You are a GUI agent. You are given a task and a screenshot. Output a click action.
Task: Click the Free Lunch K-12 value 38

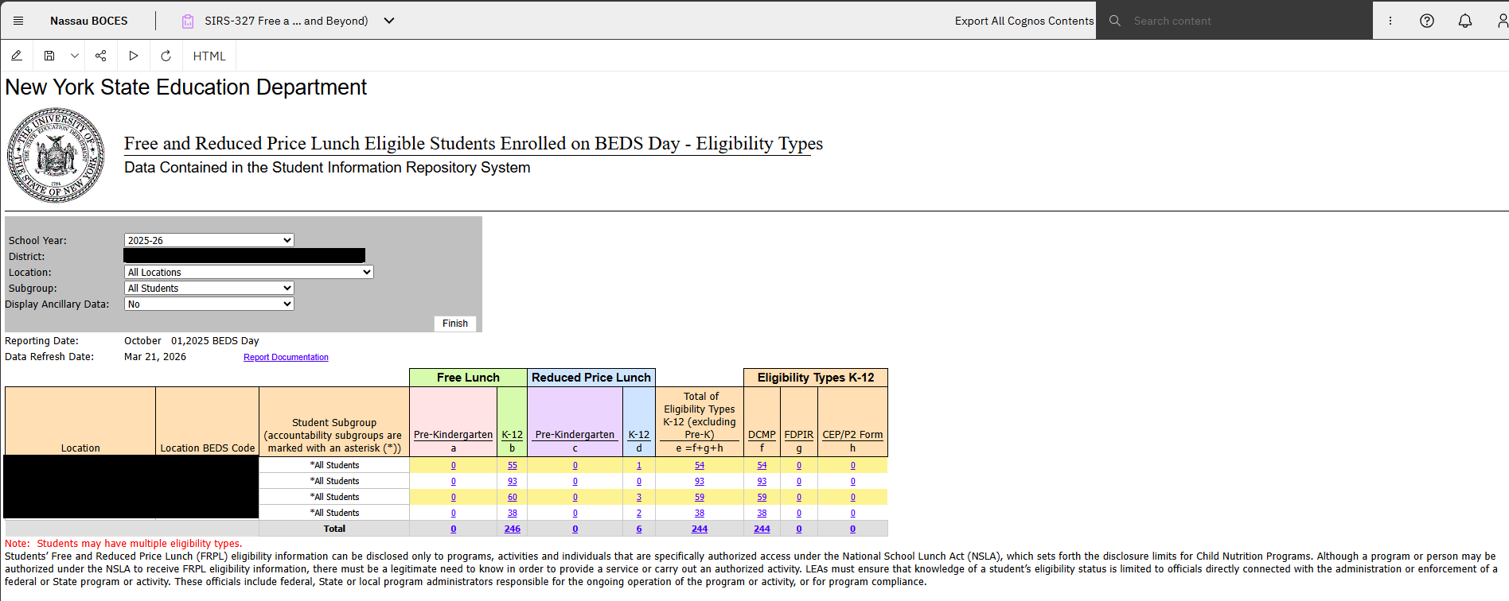tap(513, 514)
